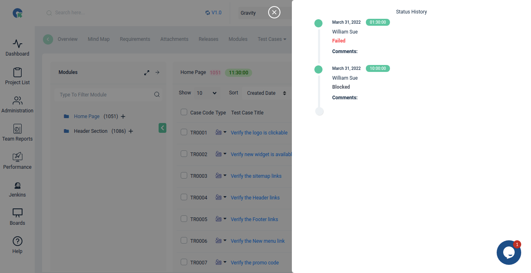Switch to the Mind Map tab
This screenshot has width=531, height=273.
click(99, 39)
